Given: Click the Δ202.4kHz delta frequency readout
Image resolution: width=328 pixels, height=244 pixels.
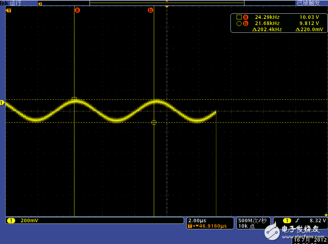Looking at the screenshot, I should (x=267, y=29).
